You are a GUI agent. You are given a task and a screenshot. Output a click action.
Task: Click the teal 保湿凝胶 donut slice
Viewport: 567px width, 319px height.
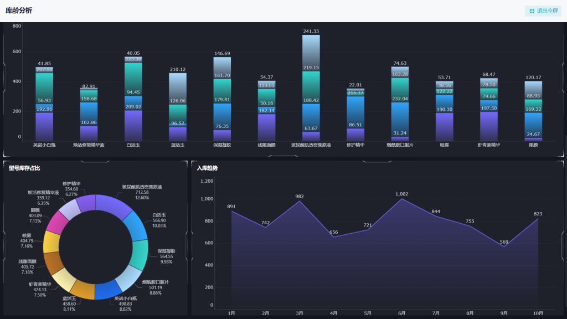[140, 255]
